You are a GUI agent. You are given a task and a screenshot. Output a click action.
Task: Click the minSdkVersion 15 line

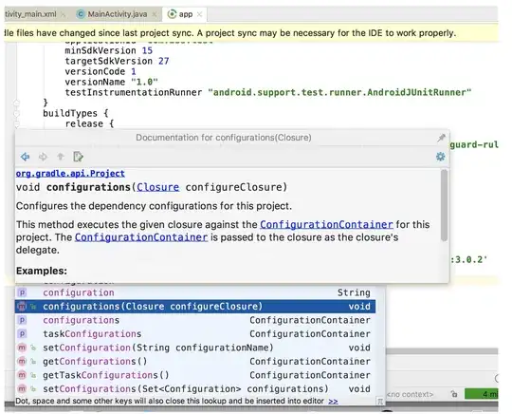(109, 50)
